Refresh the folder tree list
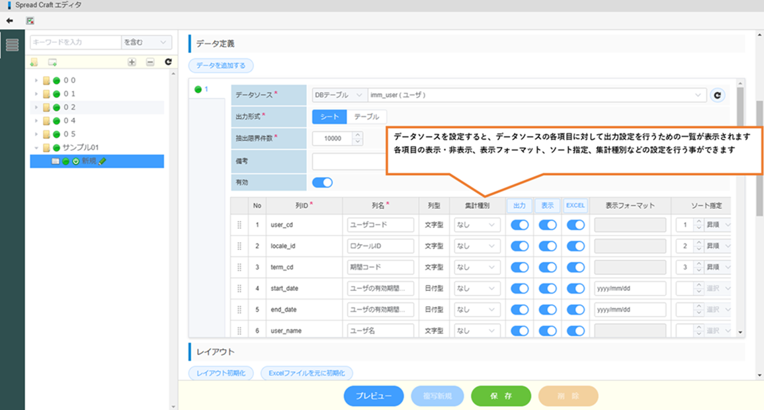 tap(168, 62)
